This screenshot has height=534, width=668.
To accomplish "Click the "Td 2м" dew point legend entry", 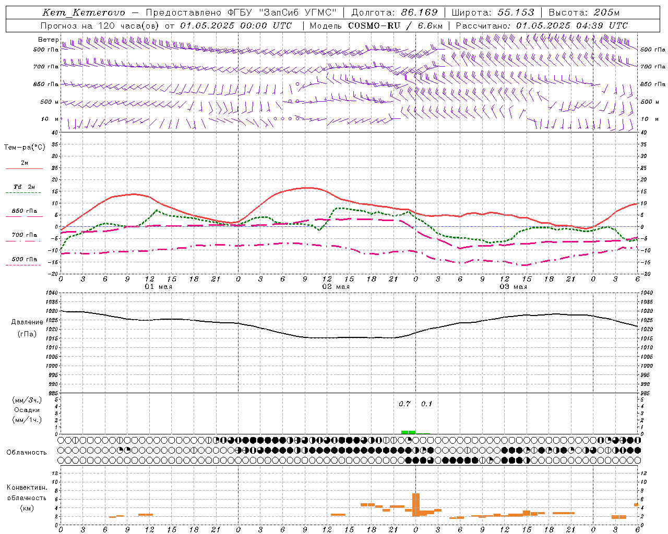I will (25, 187).
